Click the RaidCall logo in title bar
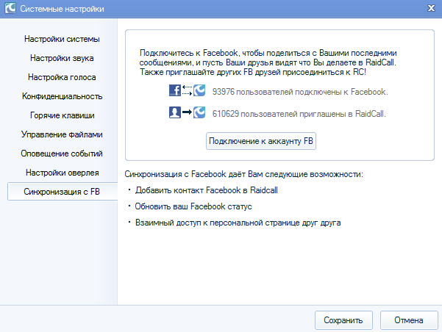Screen dimensions: 442x332 10,8
